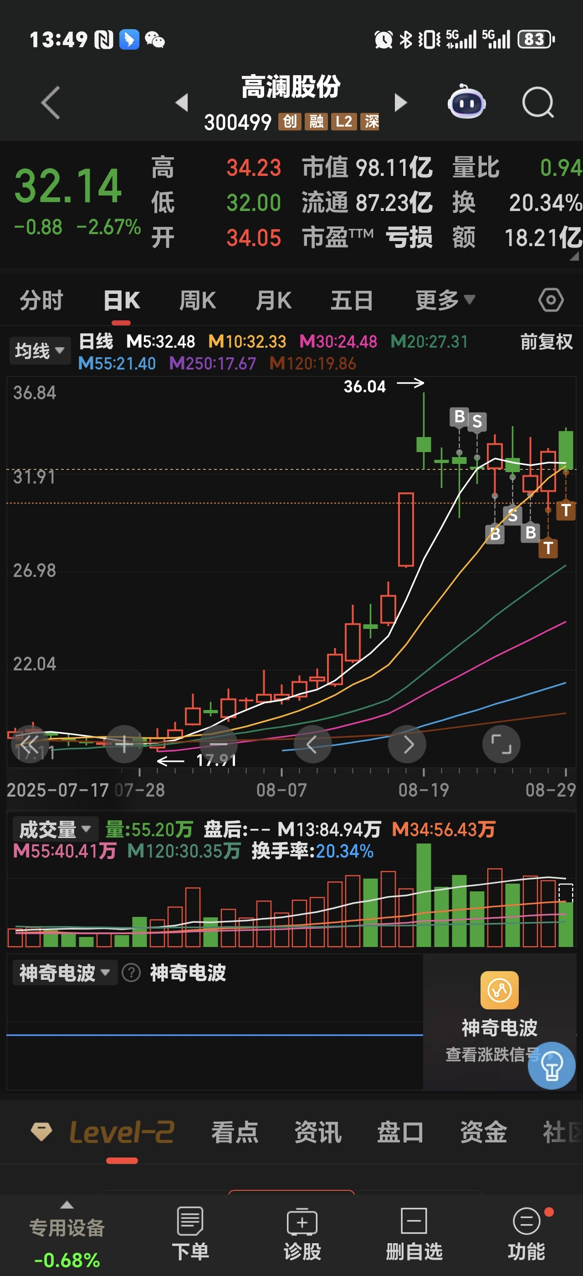This screenshot has height=1276, width=583.
Task: Switch to 周K tab
Action: pyautogui.click(x=198, y=300)
